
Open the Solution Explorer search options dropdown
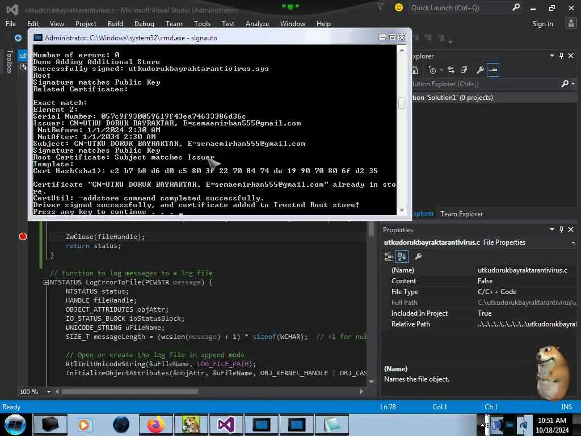[573, 84]
